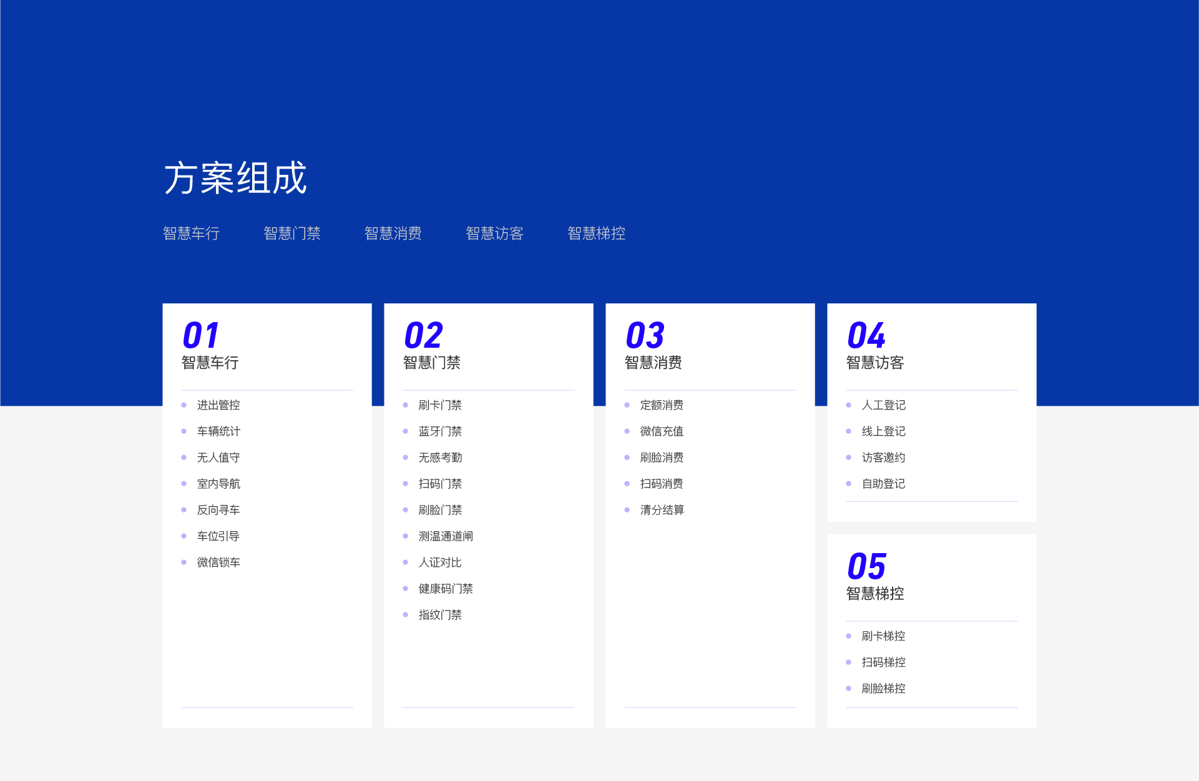Click 人证对比 item

pyautogui.click(x=440, y=562)
